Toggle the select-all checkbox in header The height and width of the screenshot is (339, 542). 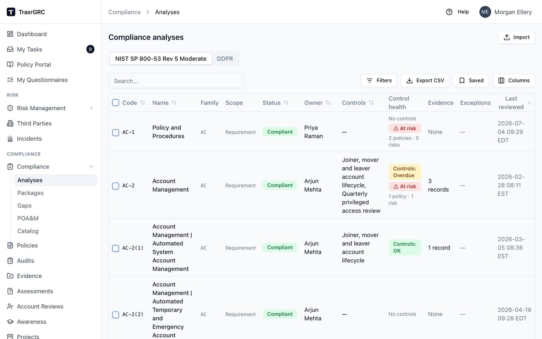116,103
